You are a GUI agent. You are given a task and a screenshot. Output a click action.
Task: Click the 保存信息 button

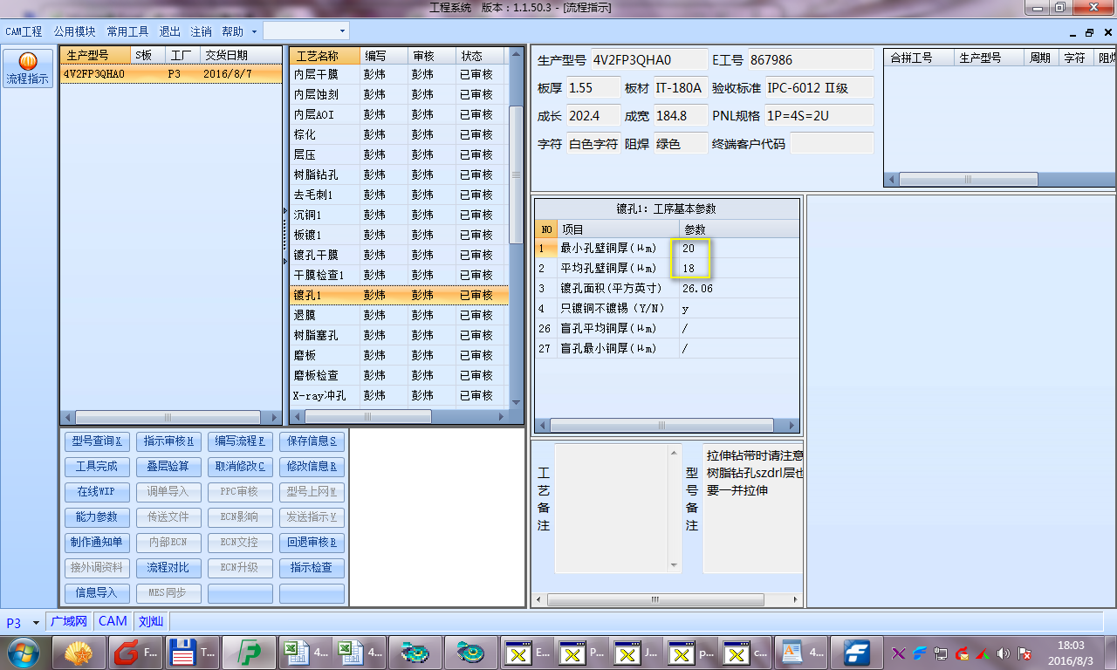312,441
